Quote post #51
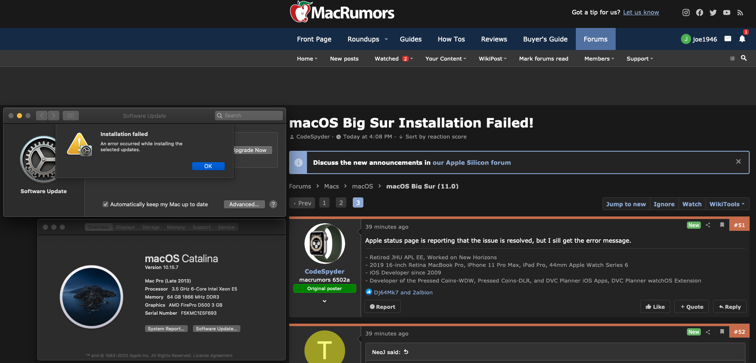Image resolution: width=756 pixels, height=363 pixels. click(692, 307)
